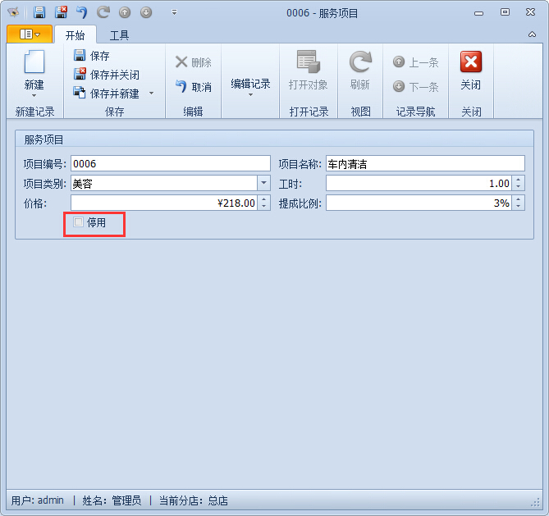
Task: Click save icon in quick access toolbar
Action: (x=39, y=12)
